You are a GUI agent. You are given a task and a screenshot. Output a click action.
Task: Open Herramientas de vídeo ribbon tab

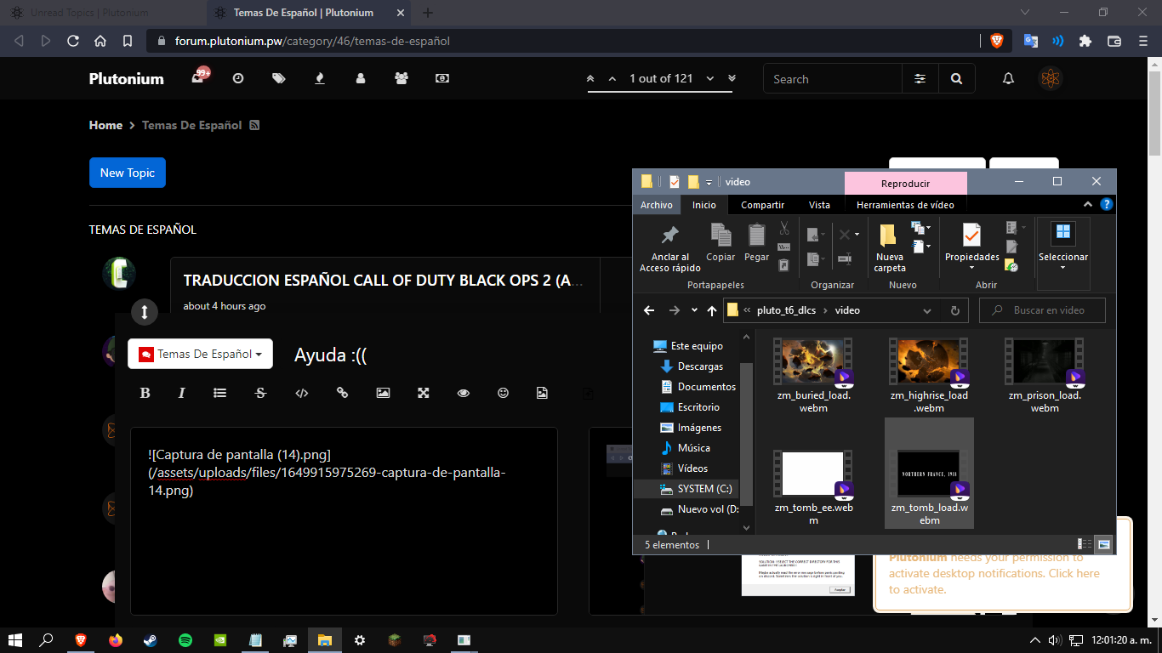[x=905, y=205]
